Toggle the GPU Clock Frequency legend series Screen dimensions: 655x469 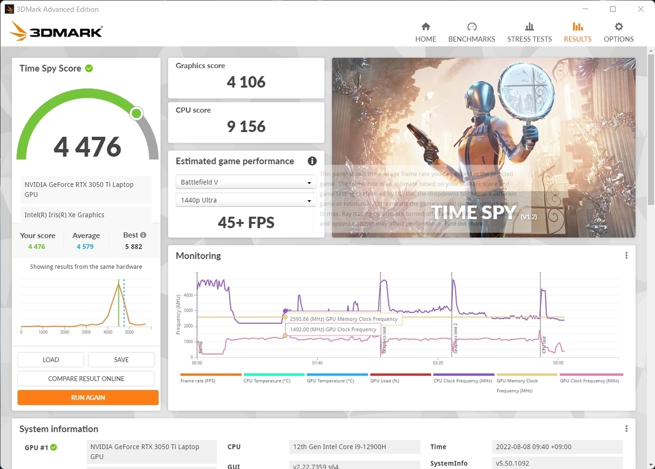click(591, 377)
